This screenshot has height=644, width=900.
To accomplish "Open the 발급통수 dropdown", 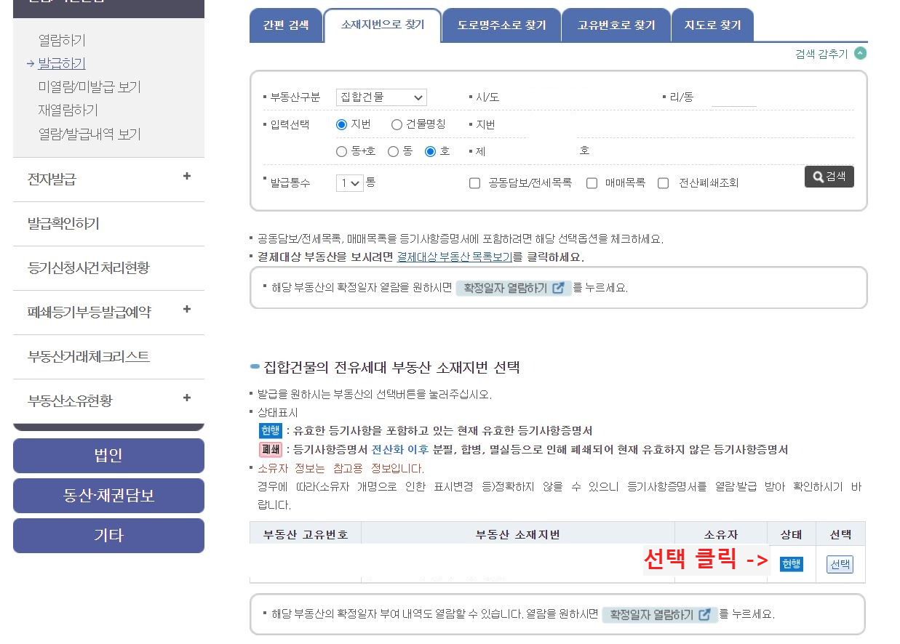I will point(349,183).
